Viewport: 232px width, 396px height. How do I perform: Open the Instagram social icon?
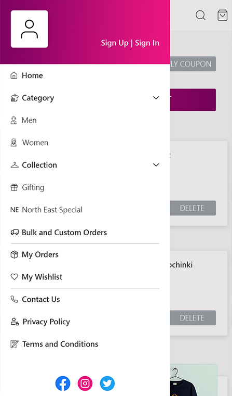pos(85,383)
